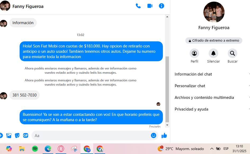Start a voice call with Fanny Figueroa
The height and width of the screenshot is (154, 250).
pos(138,6)
